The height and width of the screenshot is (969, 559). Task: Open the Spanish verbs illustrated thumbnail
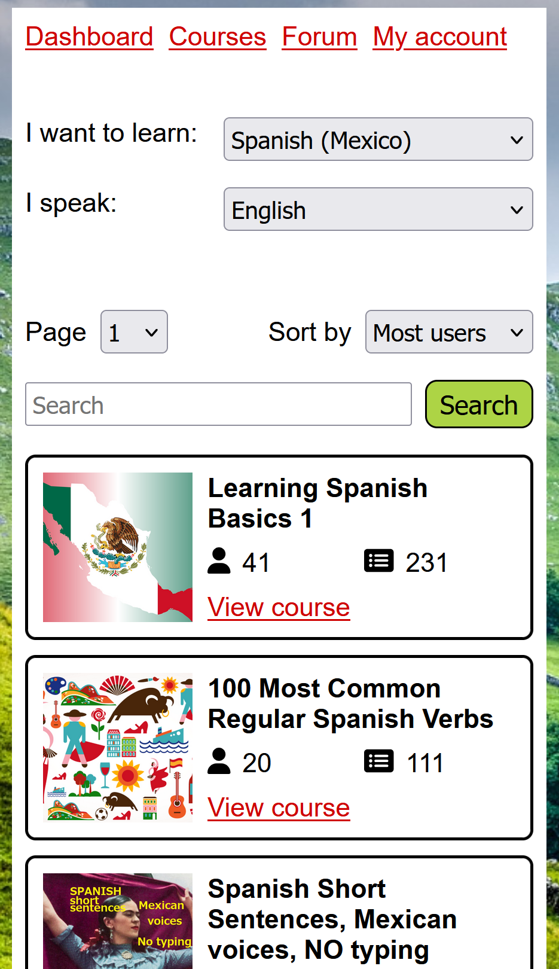[118, 748]
